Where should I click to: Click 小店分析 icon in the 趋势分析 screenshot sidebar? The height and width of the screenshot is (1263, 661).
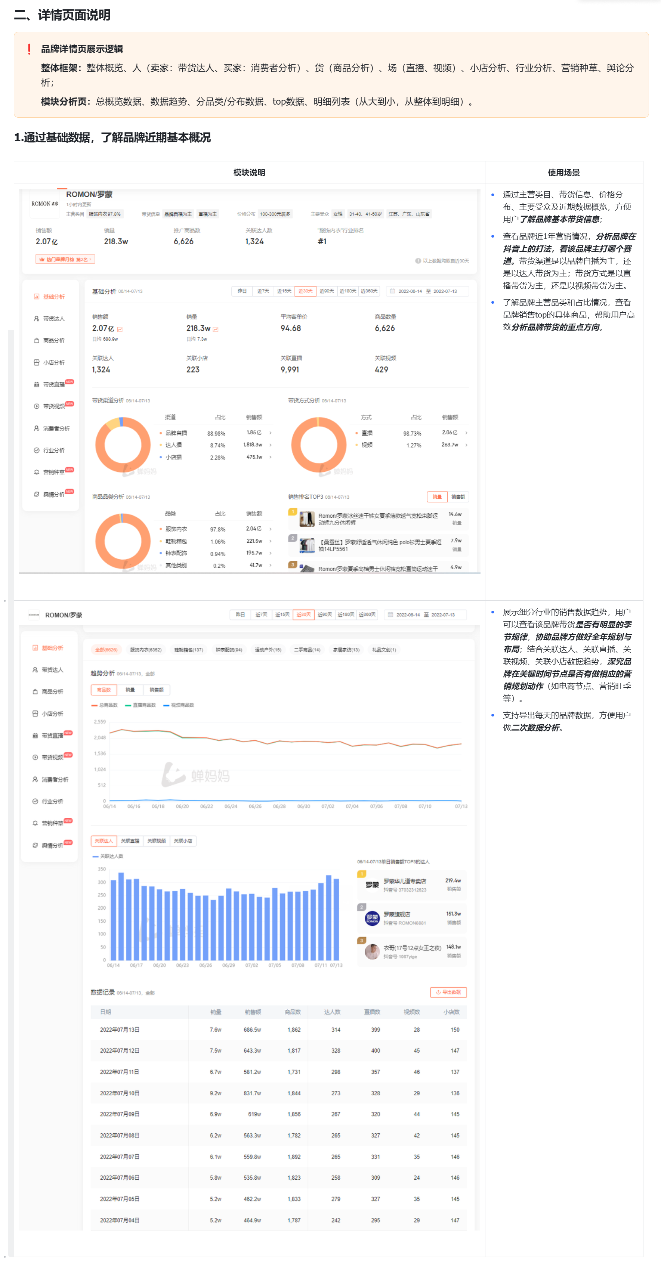[x=35, y=713]
